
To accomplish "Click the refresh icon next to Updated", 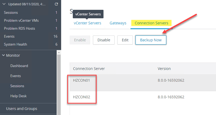I will pos(56,4).
